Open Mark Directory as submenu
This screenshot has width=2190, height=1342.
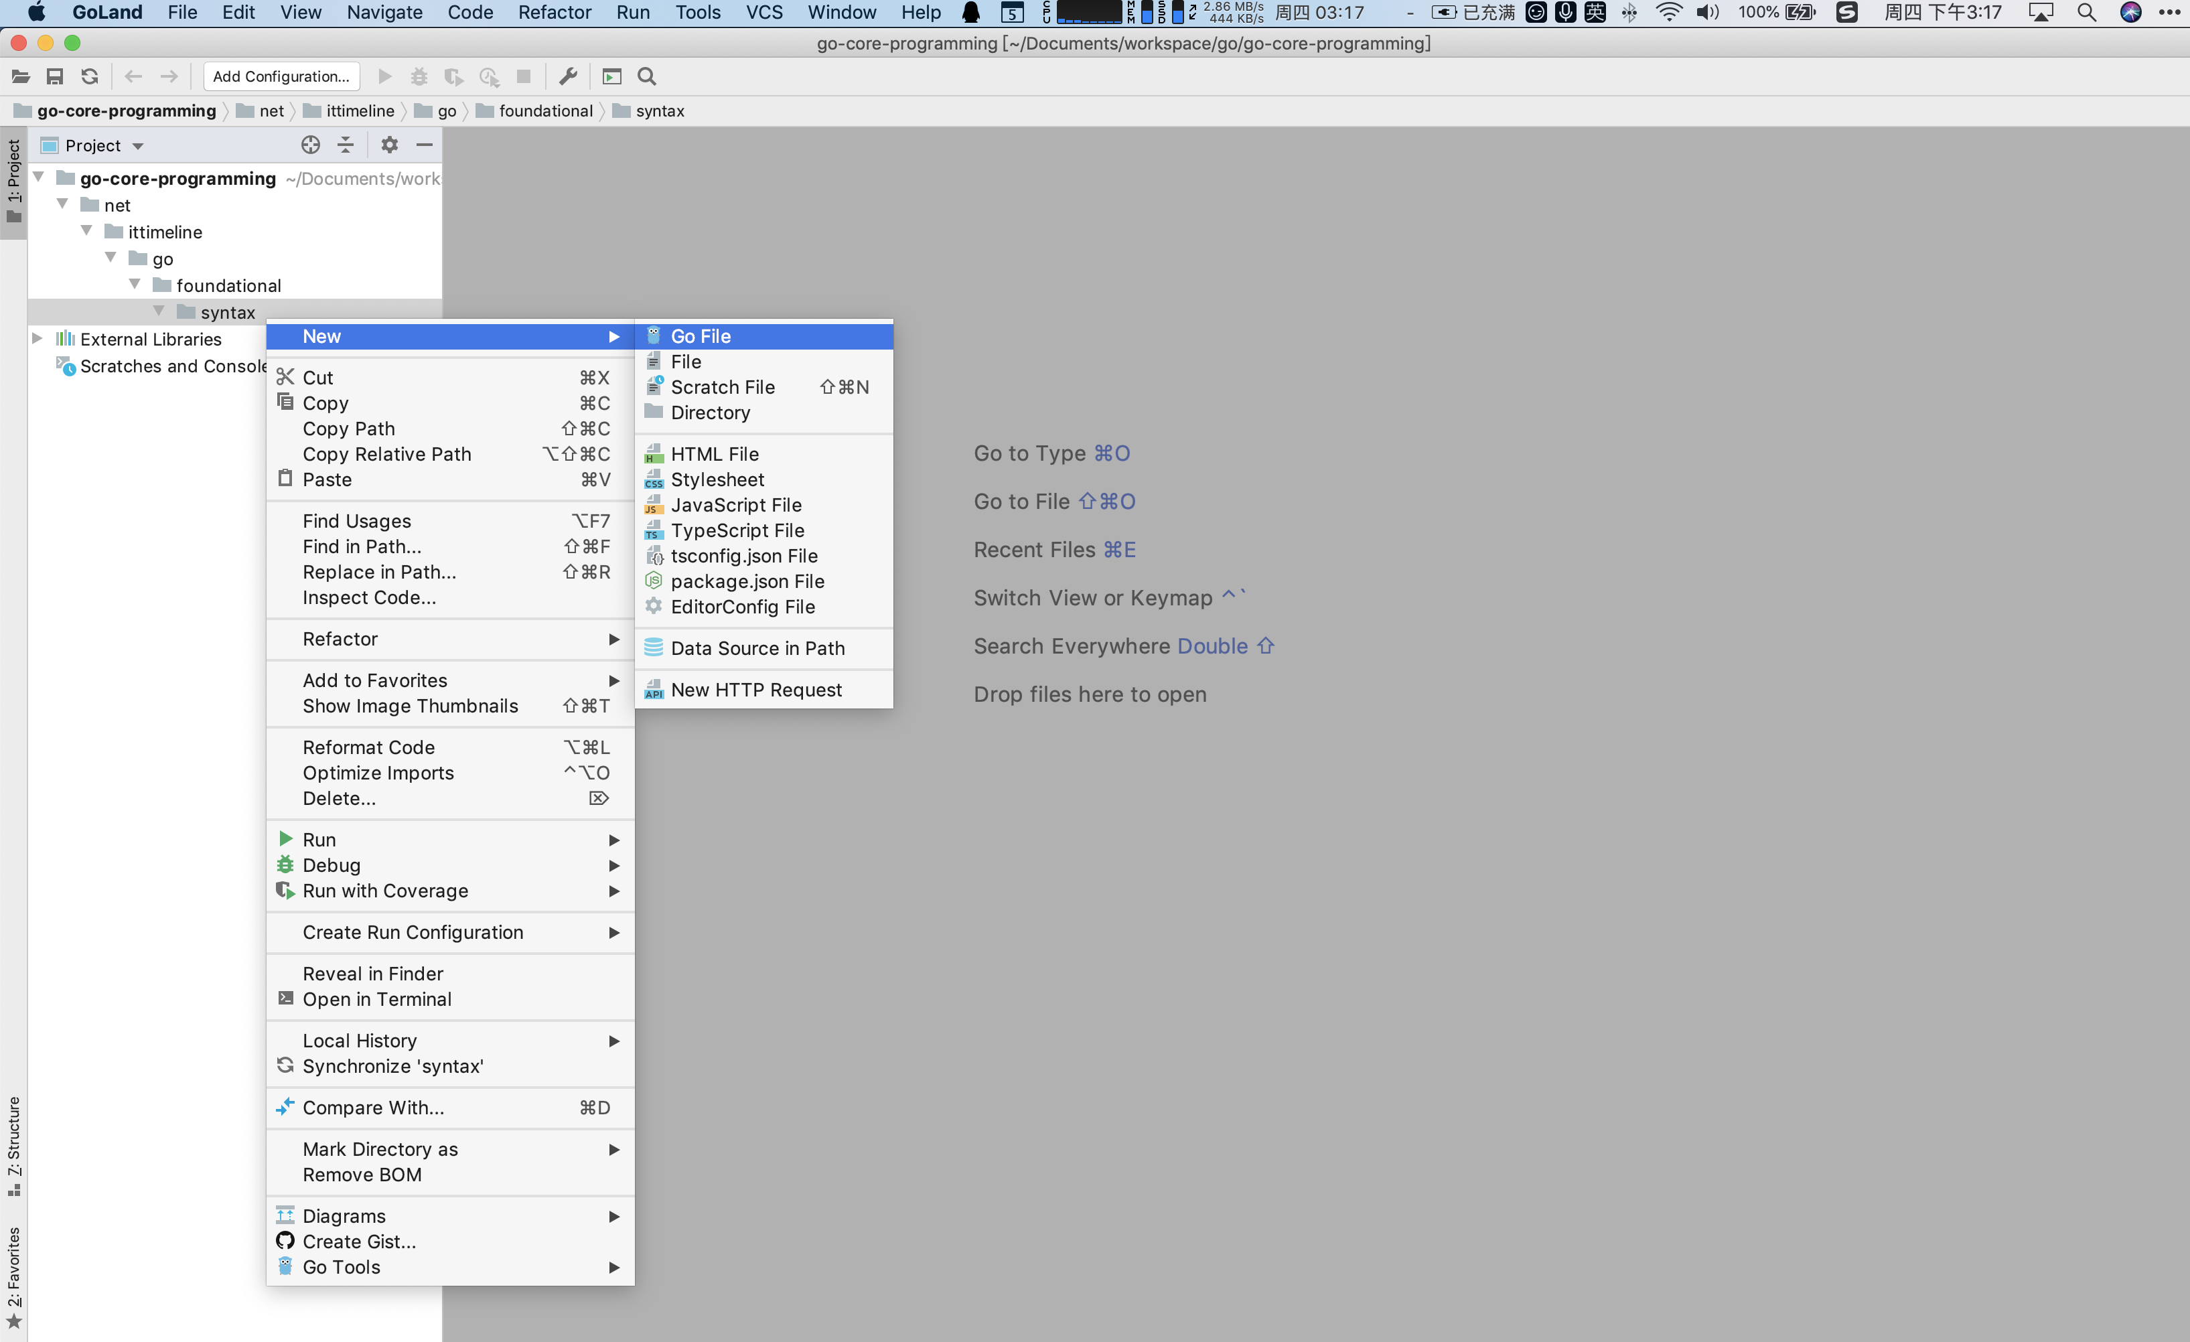click(450, 1149)
